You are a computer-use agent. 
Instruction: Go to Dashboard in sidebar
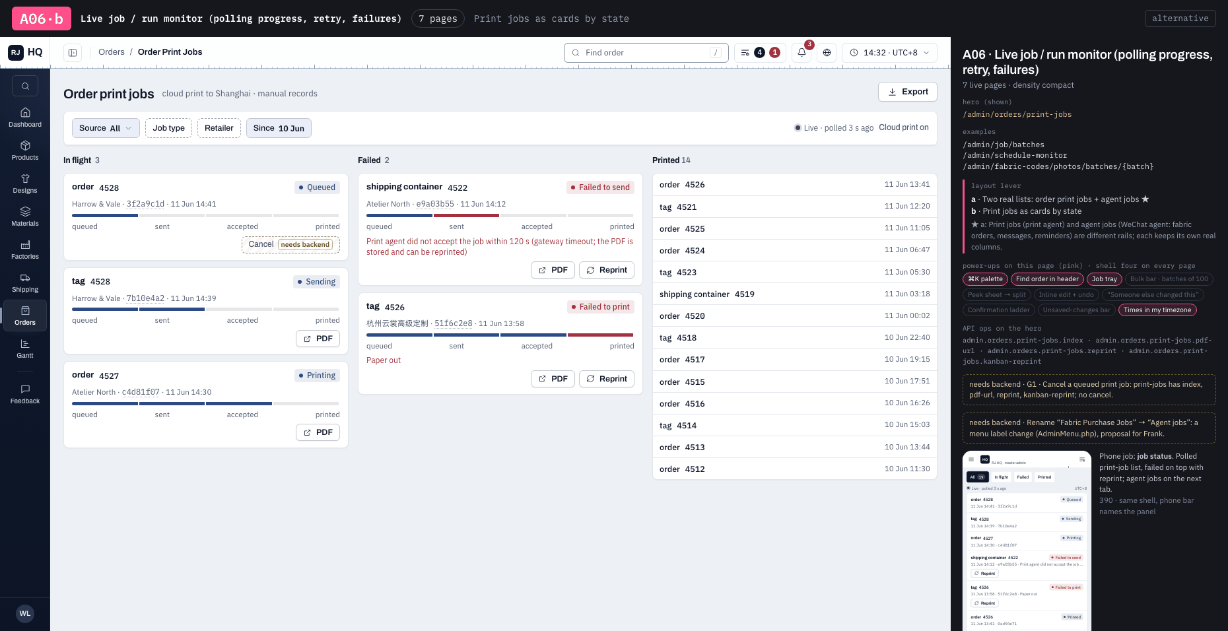[x=25, y=117]
